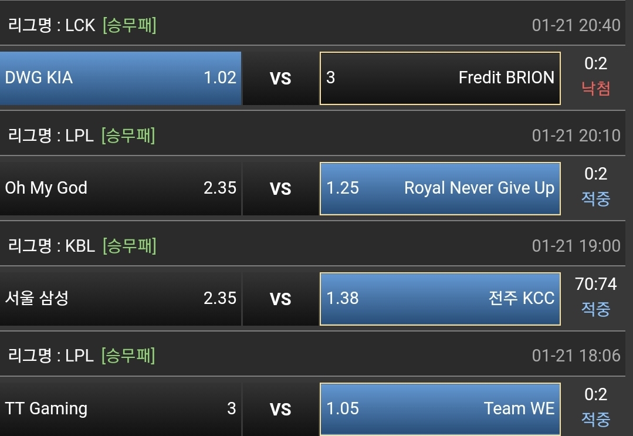Click the 01-21 18:06 match time
Screen dimensions: 633x436
coord(576,356)
